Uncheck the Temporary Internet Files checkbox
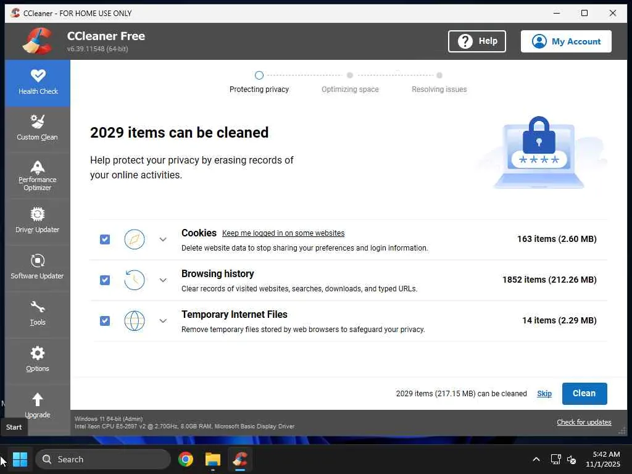The image size is (632, 474). (x=105, y=321)
